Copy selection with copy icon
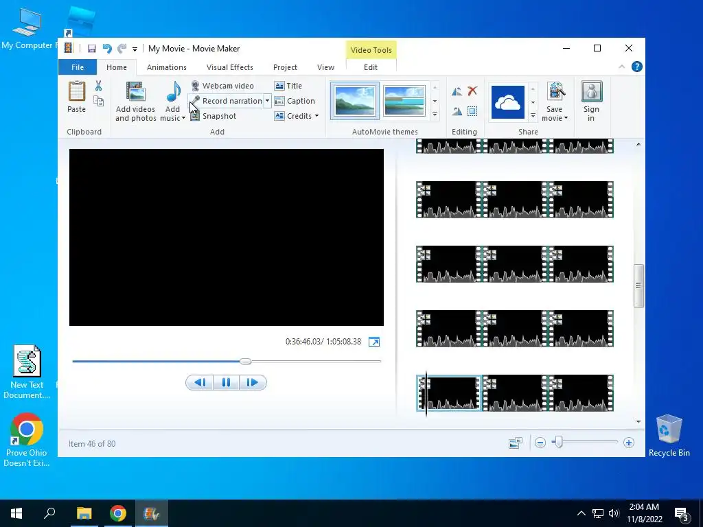Viewport: 703px width, 527px height. tap(99, 101)
